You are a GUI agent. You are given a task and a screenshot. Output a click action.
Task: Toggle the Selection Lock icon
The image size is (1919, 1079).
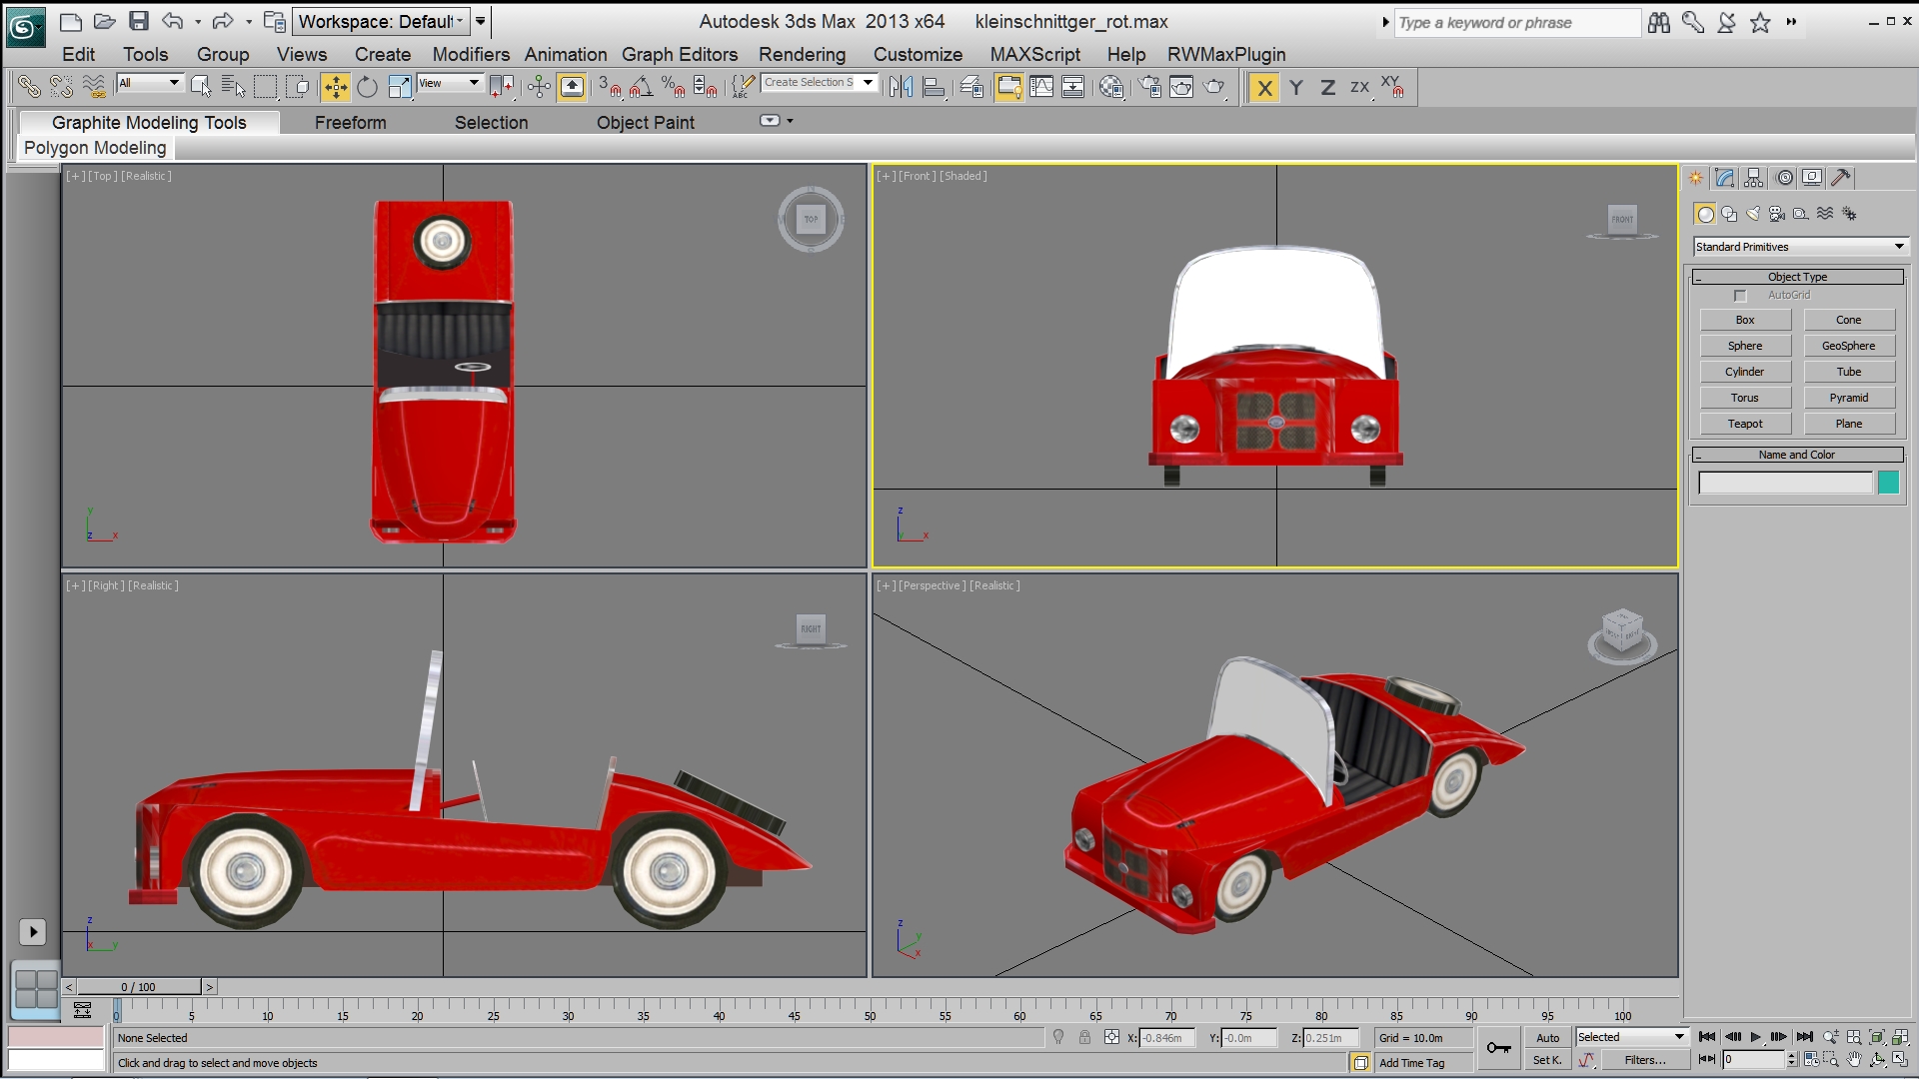click(x=1084, y=1038)
